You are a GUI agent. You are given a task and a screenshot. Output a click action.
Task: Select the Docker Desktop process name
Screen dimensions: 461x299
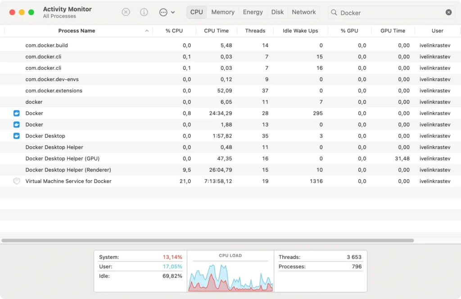click(45, 136)
